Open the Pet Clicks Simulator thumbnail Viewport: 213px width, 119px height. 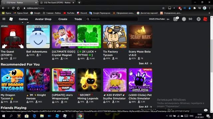click(x=140, y=80)
